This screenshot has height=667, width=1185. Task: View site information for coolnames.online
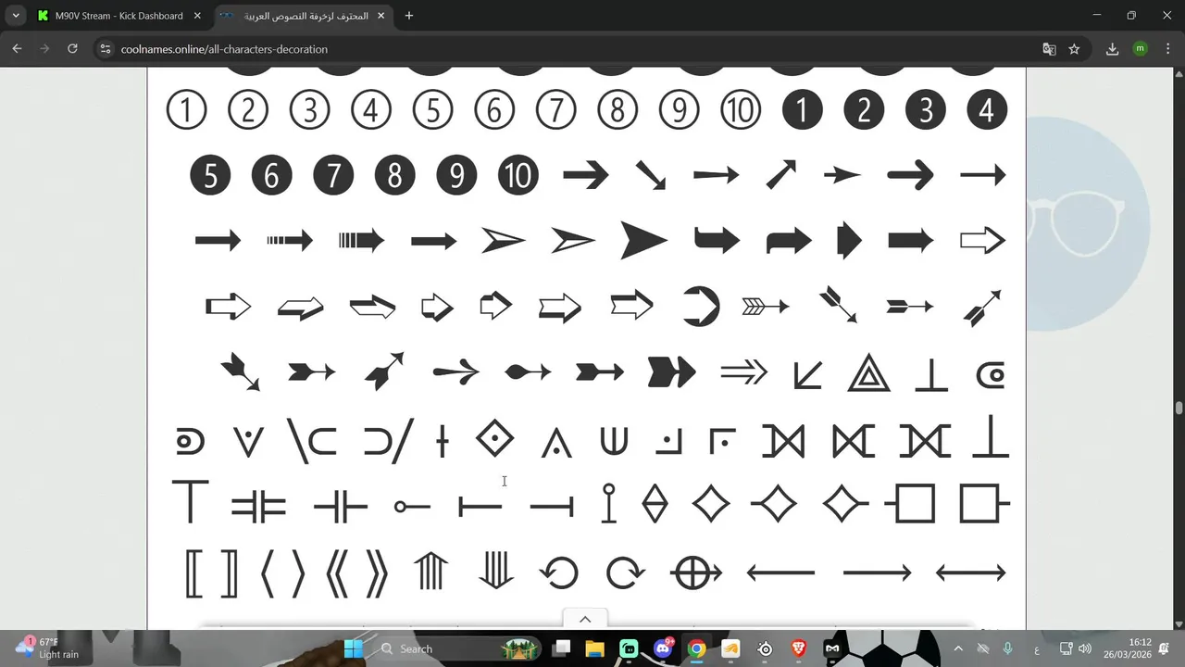coord(105,49)
